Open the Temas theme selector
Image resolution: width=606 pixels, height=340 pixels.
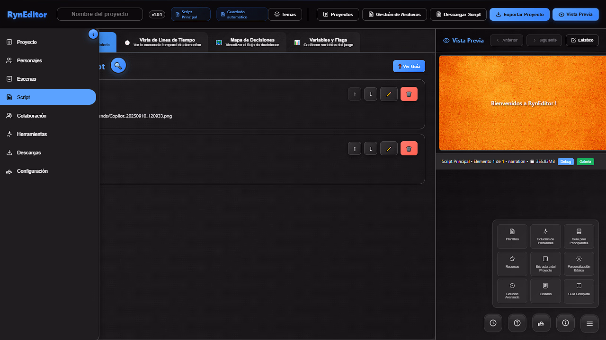pos(285,15)
